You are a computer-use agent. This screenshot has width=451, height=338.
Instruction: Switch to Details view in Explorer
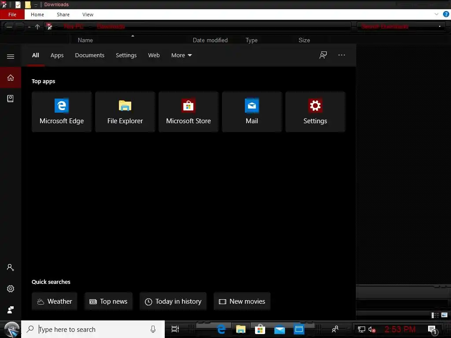pos(435,315)
